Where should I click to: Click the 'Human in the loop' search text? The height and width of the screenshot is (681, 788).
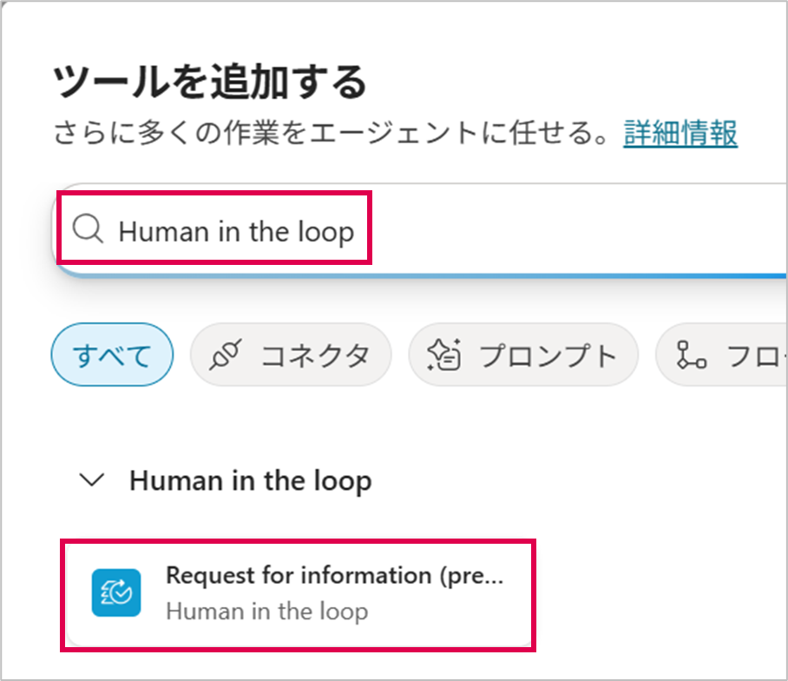(x=236, y=232)
